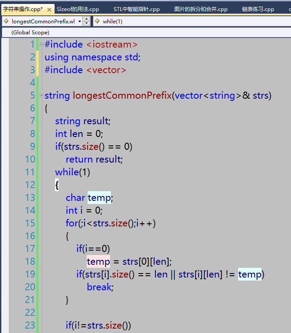Click 'int i = 0;' on line 14

point(84,211)
